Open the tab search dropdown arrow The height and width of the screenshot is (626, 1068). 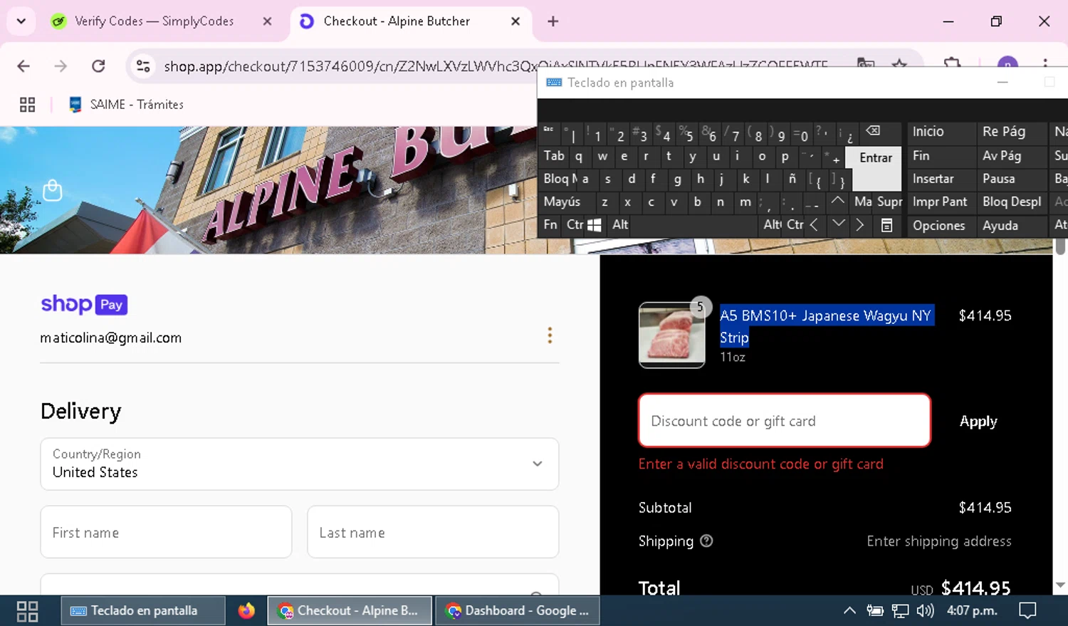21,21
